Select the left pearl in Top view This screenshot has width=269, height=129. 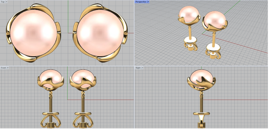[33, 33]
